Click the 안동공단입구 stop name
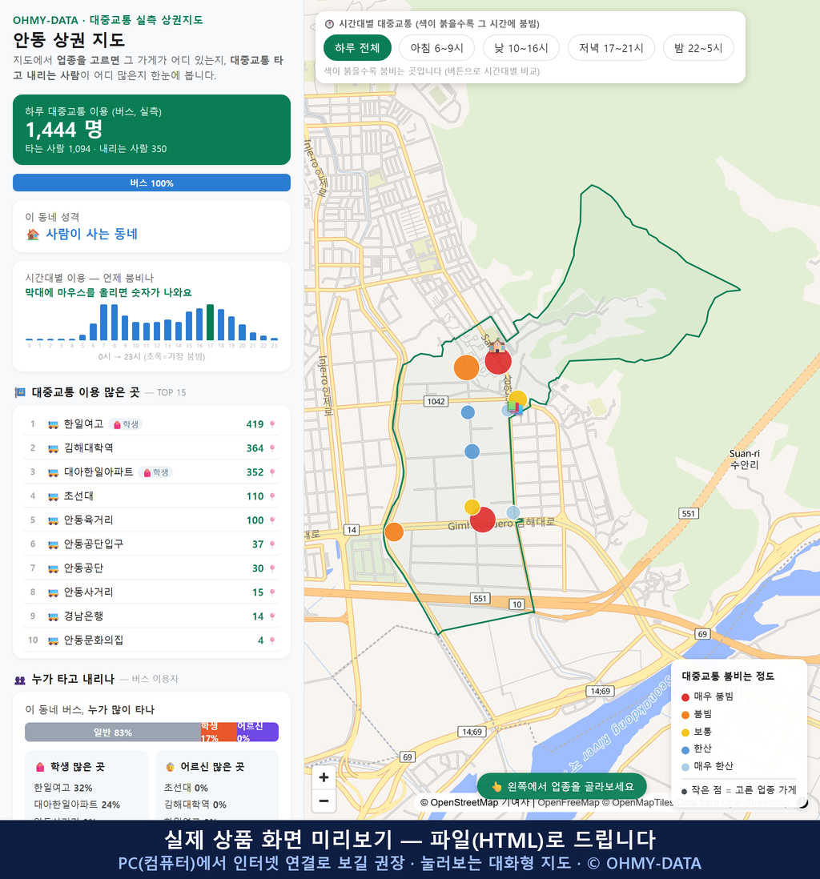This screenshot has width=820, height=879. tap(94, 544)
